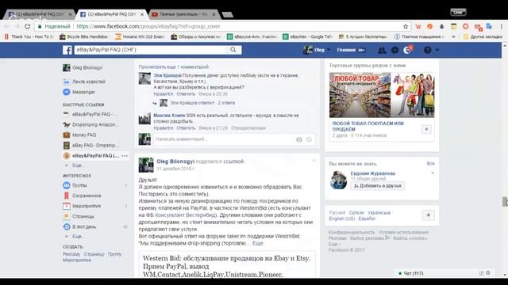The width and height of the screenshot is (508, 285).
Task: Dismiss Евдокия Журавлева suggestion
Action: 432,173
